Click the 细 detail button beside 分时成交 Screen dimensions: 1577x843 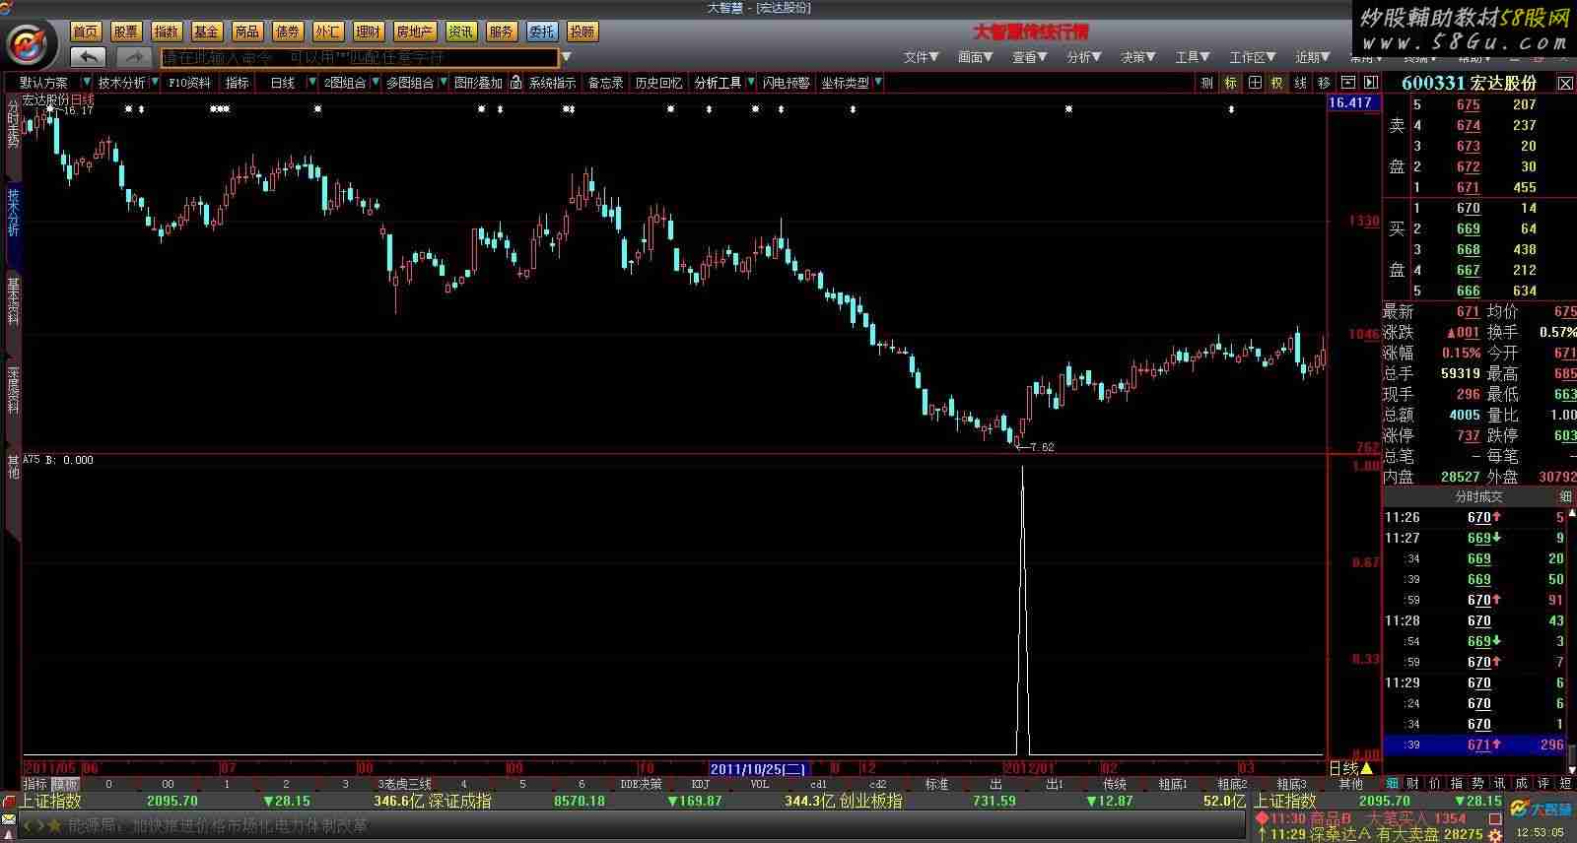tap(1565, 497)
